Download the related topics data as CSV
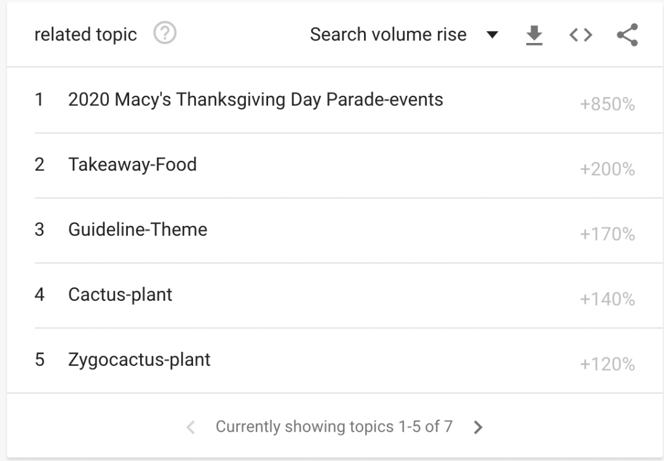Viewport: 664px width, 461px height. tap(534, 36)
